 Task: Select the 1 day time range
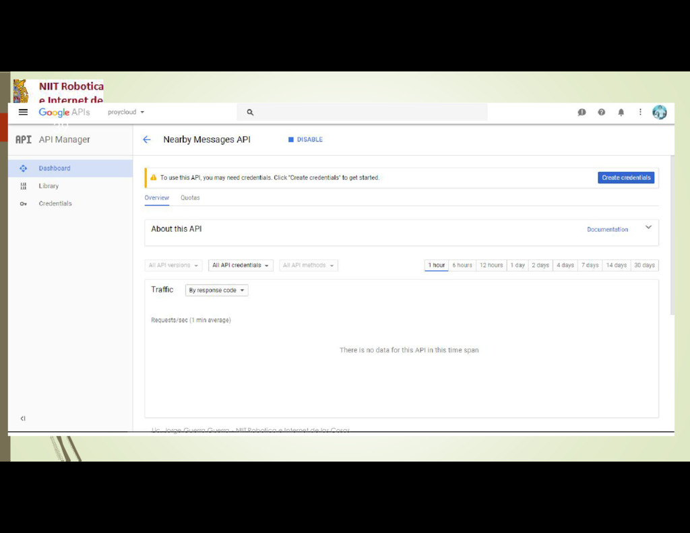tap(517, 265)
